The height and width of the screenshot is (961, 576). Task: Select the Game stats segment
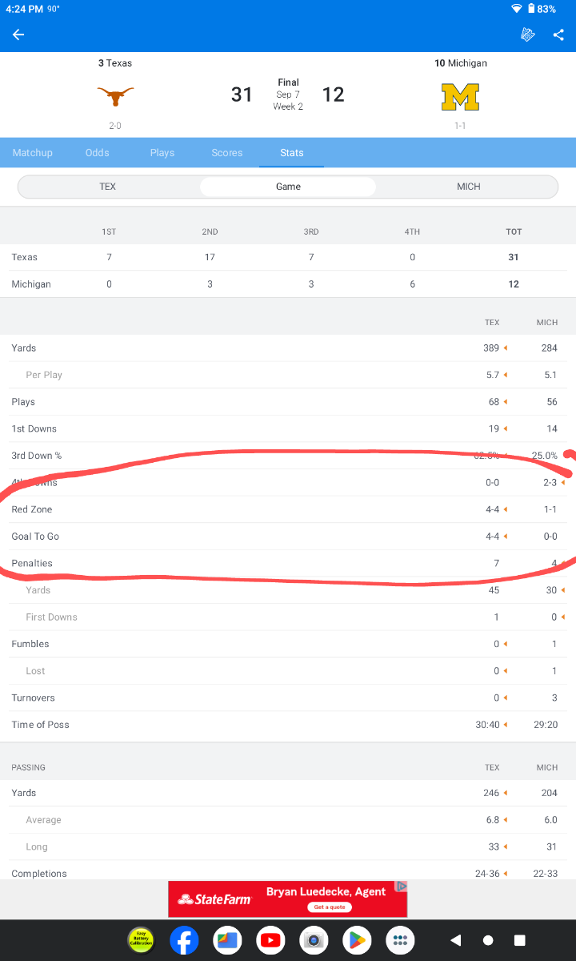pyautogui.click(x=288, y=187)
